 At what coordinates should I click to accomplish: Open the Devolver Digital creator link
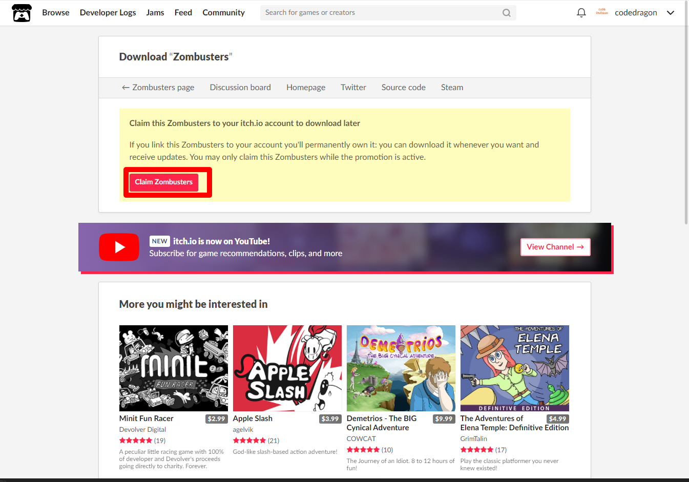[142, 430]
